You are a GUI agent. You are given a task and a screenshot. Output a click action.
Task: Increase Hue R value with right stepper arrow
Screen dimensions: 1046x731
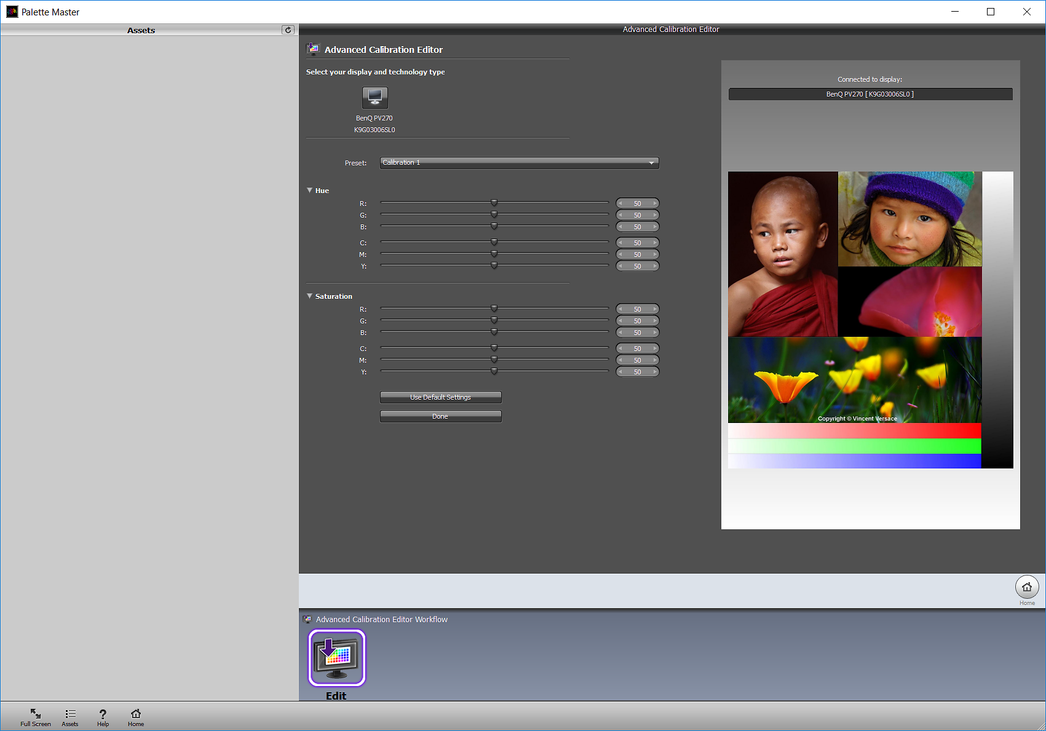tap(654, 203)
